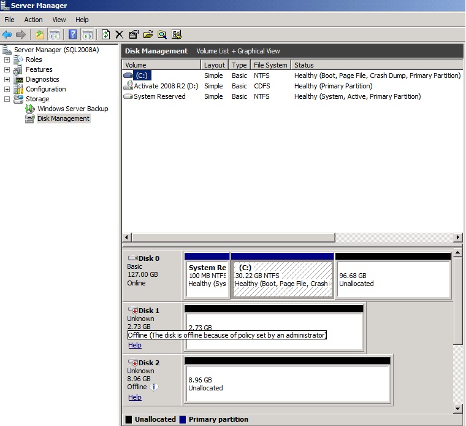This screenshot has width=466, height=426.
Task: Select Windows Server Backup in the tree
Action: (73, 109)
